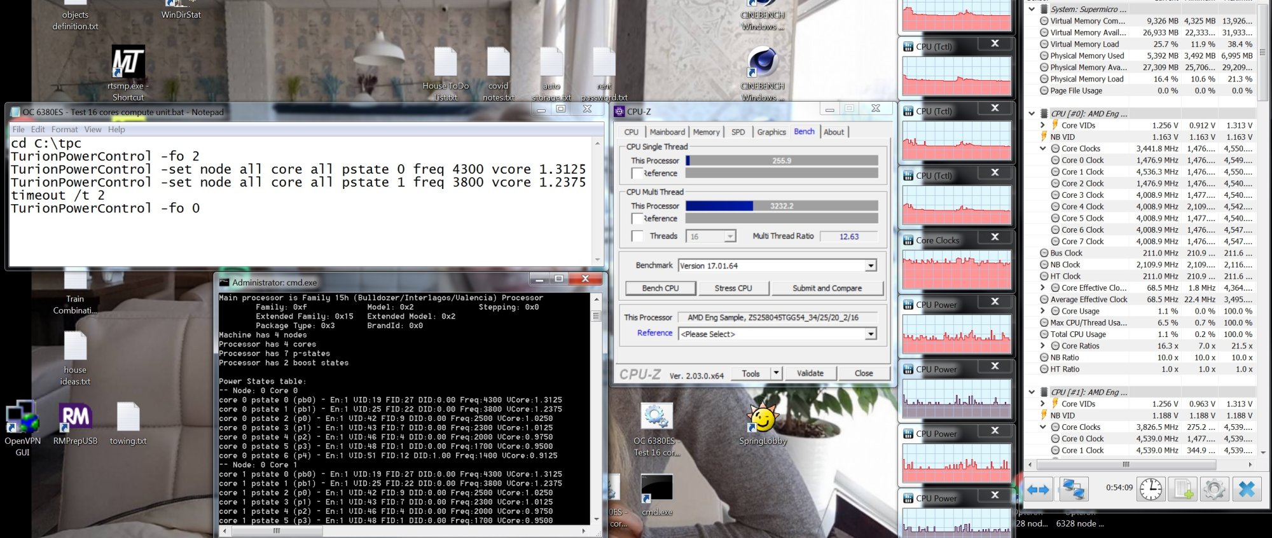Open Tools dropdown arrow in CPU-Z
This screenshot has height=538, width=1272.
776,373
